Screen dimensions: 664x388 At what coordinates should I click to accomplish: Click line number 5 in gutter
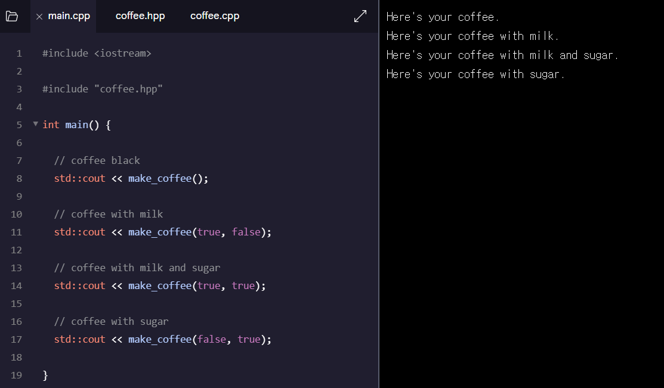(x=19, y=125)
